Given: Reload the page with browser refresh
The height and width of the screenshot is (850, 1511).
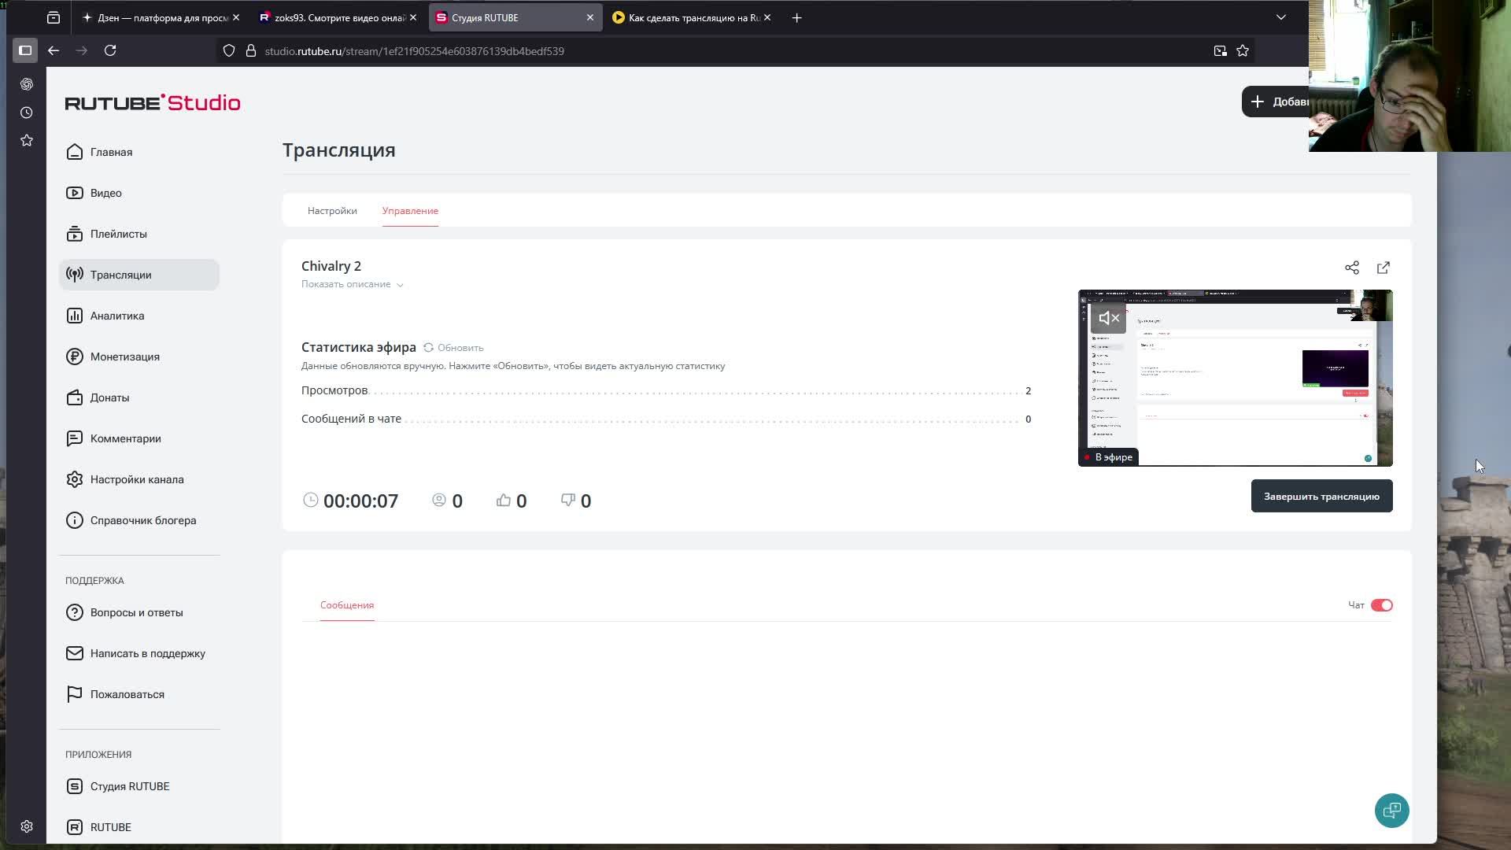Looking at the screenshot, I should pos(110,50).
